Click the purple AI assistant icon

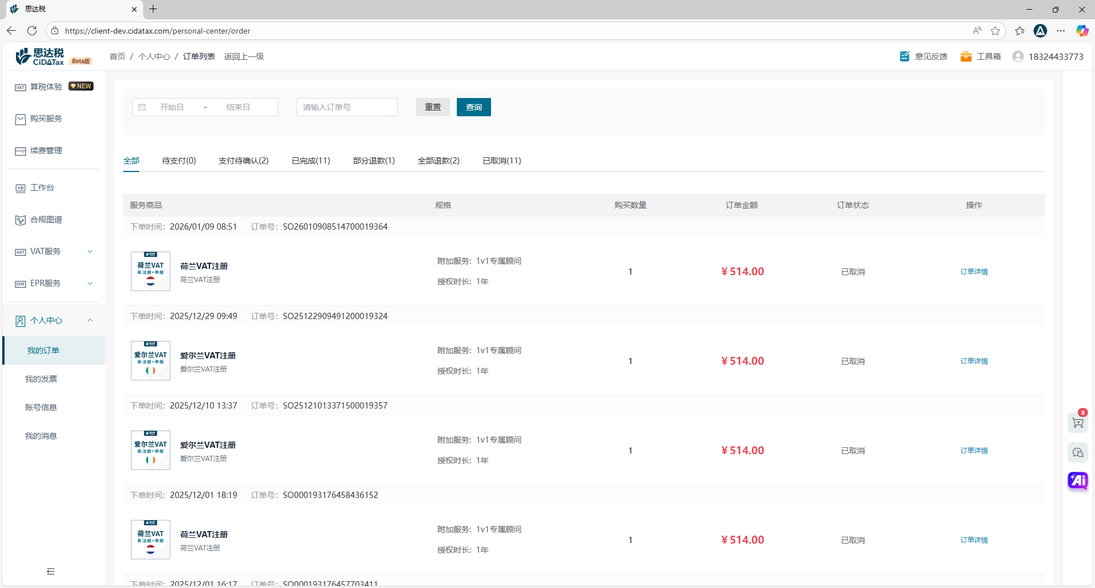[x=1077, y=480]
